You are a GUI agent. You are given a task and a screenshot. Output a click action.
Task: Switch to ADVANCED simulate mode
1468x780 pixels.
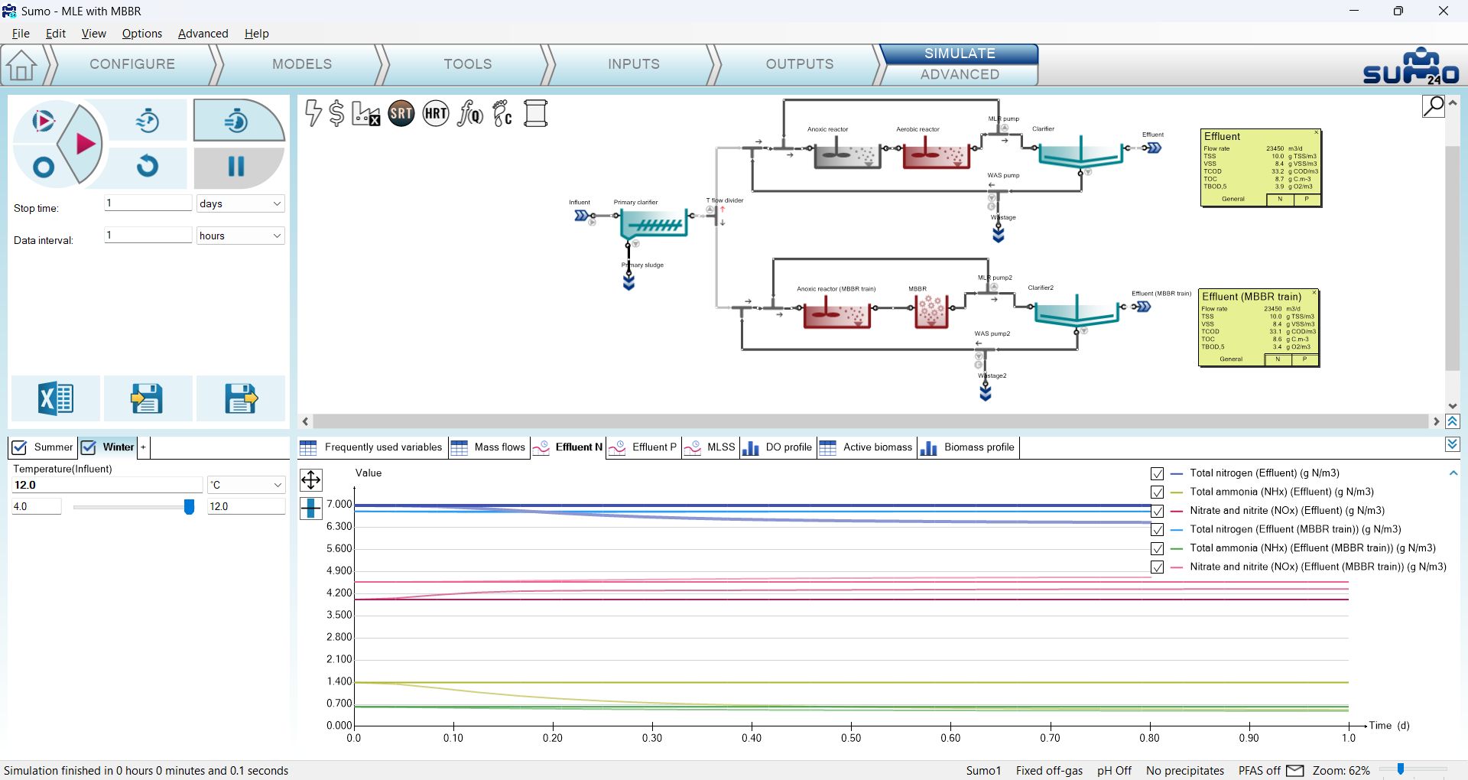pyautogui.click(x=960, y=74)
